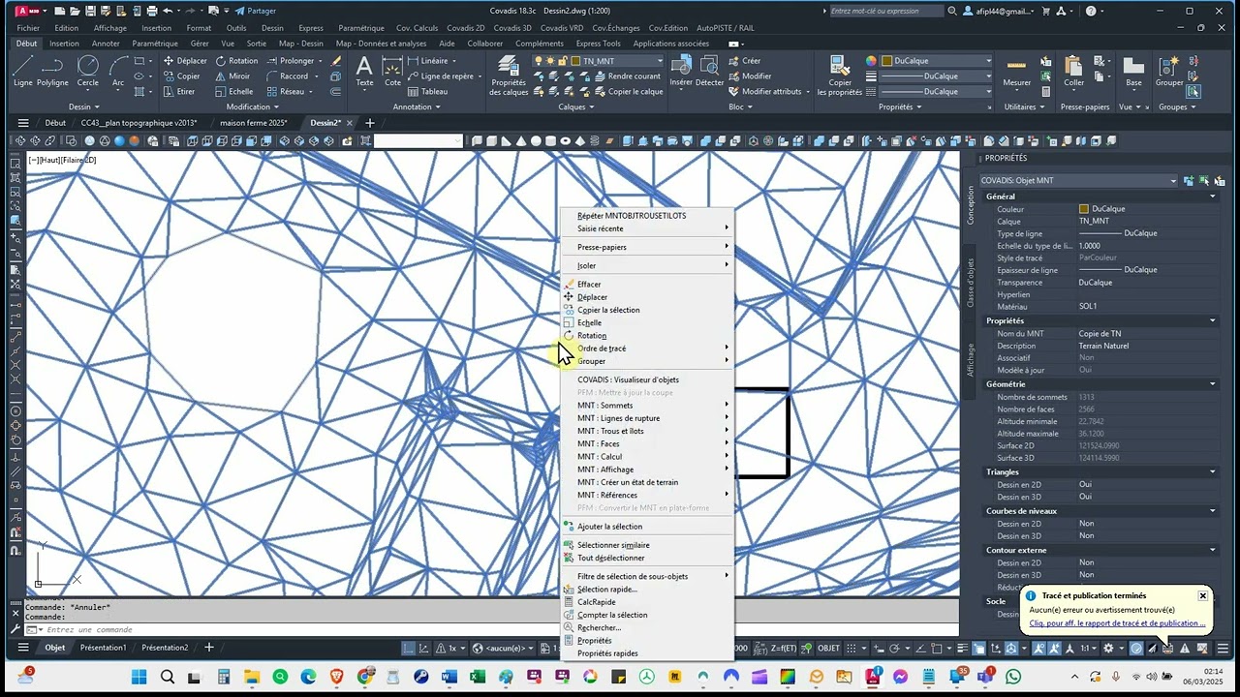1240x697 pixels.
Task: Open Excel from the taskbar
Action: (477, 677)
